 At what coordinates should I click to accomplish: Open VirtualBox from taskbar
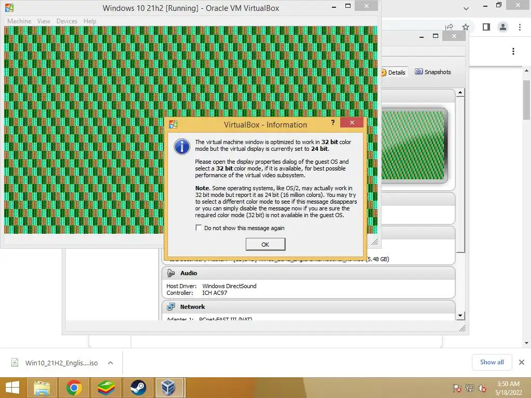coord(170,388)
